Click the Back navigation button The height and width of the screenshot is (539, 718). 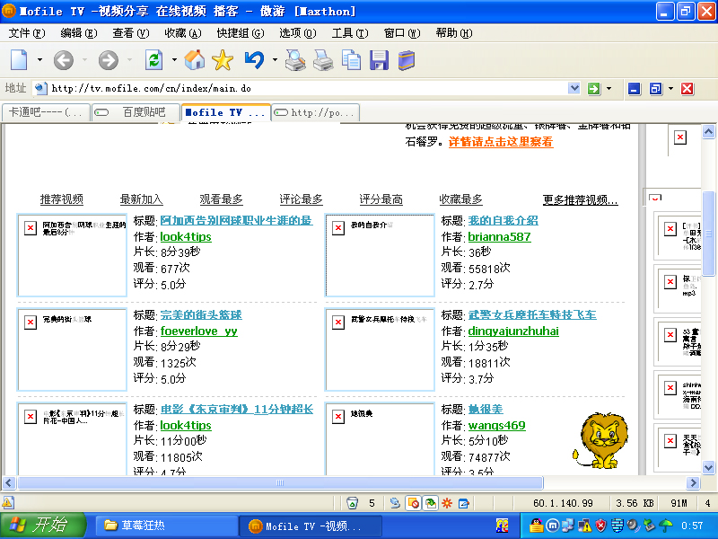click(x=63, y=60)
